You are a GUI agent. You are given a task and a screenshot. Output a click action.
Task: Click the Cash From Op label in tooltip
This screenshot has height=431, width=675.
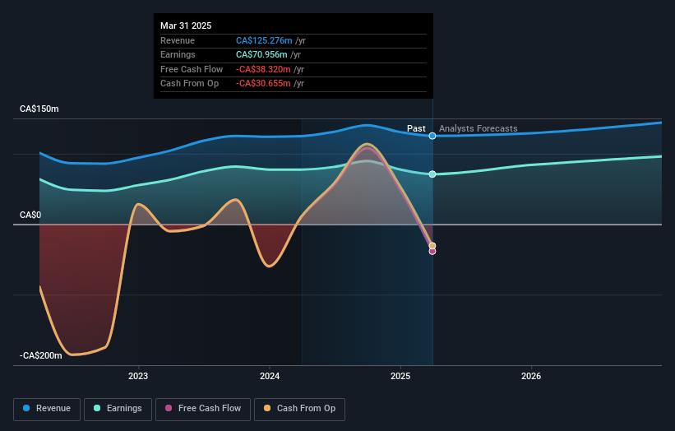pyautogui.click(x=189, y=84)
